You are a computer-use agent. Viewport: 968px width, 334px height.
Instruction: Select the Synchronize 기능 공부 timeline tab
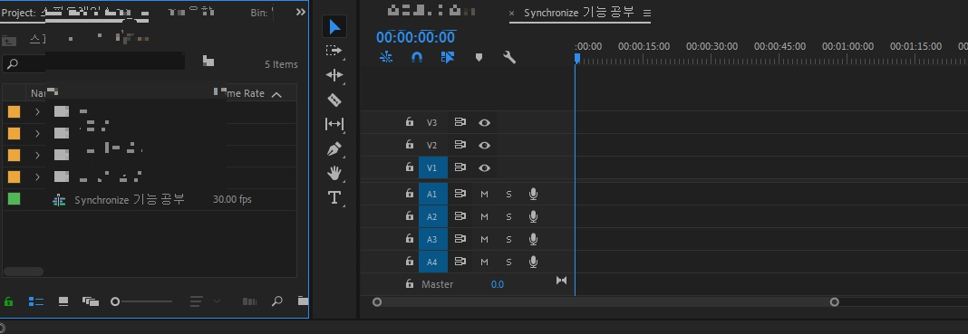[579, 13]
